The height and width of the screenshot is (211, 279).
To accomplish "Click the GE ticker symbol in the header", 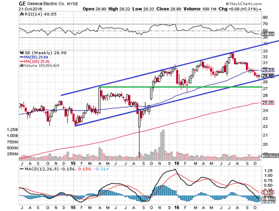I will pos(22,3).
